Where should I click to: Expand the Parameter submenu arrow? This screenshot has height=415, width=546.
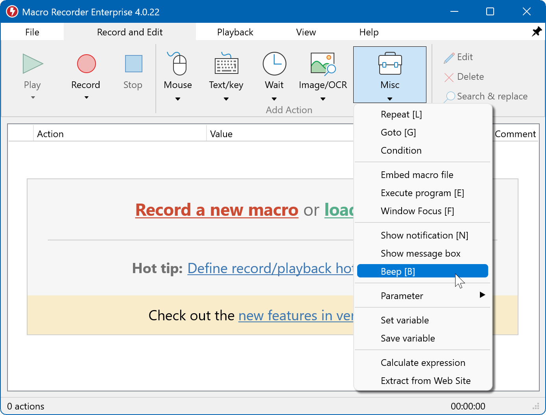482,295
